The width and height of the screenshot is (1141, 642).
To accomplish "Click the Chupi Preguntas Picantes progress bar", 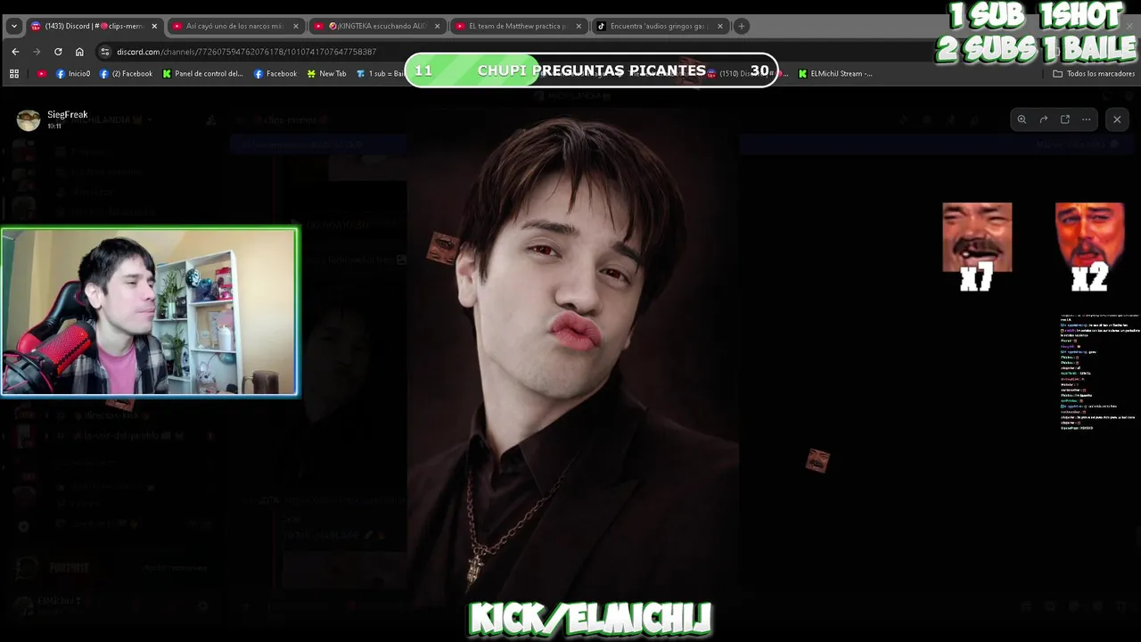I will point(591,70).
